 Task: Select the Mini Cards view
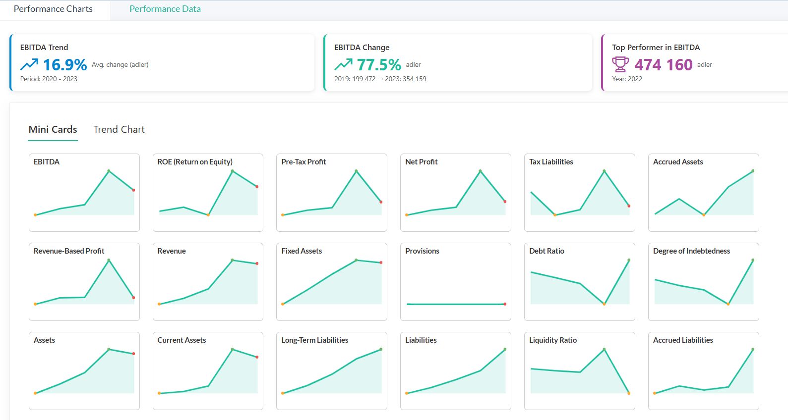pos(53,130)
